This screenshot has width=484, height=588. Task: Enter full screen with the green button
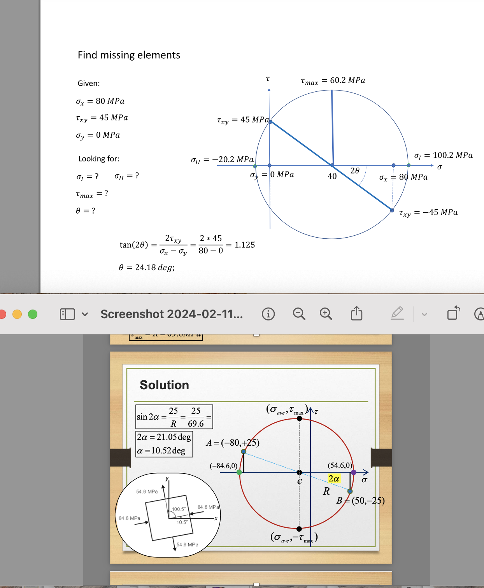click(32, 314)
